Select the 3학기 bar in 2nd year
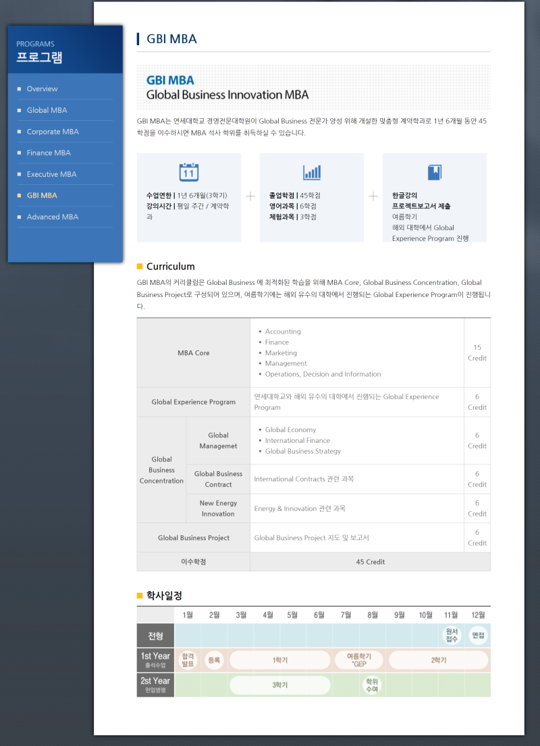Screen dimensions: 540x746 pyautogui.click(x=279, y=685)
